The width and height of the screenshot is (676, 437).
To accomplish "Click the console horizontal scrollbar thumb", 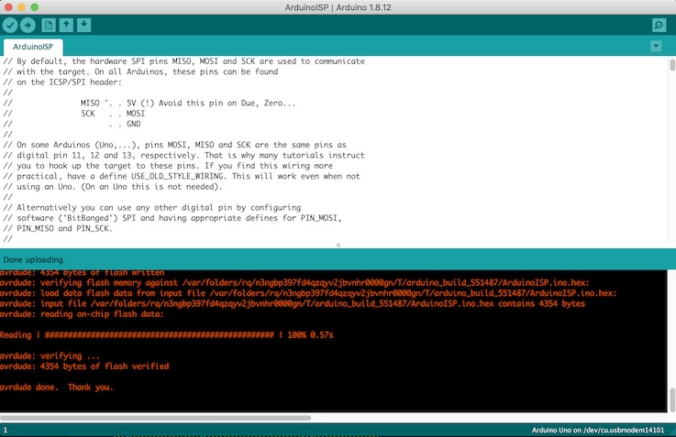I will [156, 418].
